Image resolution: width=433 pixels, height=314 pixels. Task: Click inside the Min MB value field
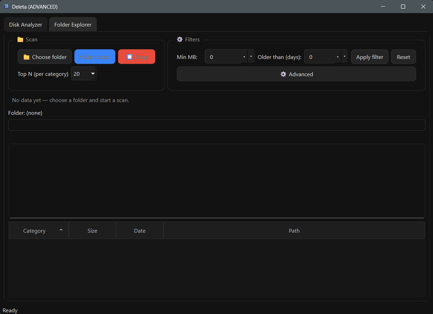[223, 57]
